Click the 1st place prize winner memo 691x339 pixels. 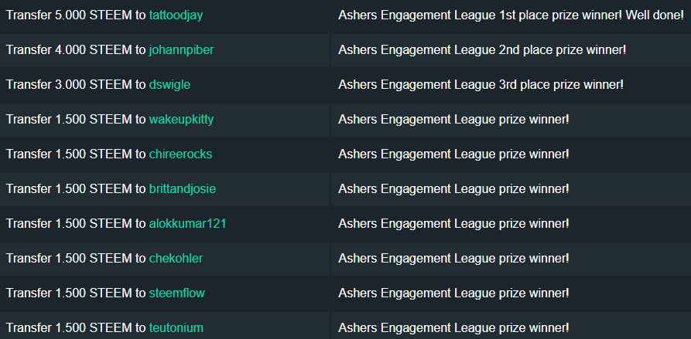[511, 15]
